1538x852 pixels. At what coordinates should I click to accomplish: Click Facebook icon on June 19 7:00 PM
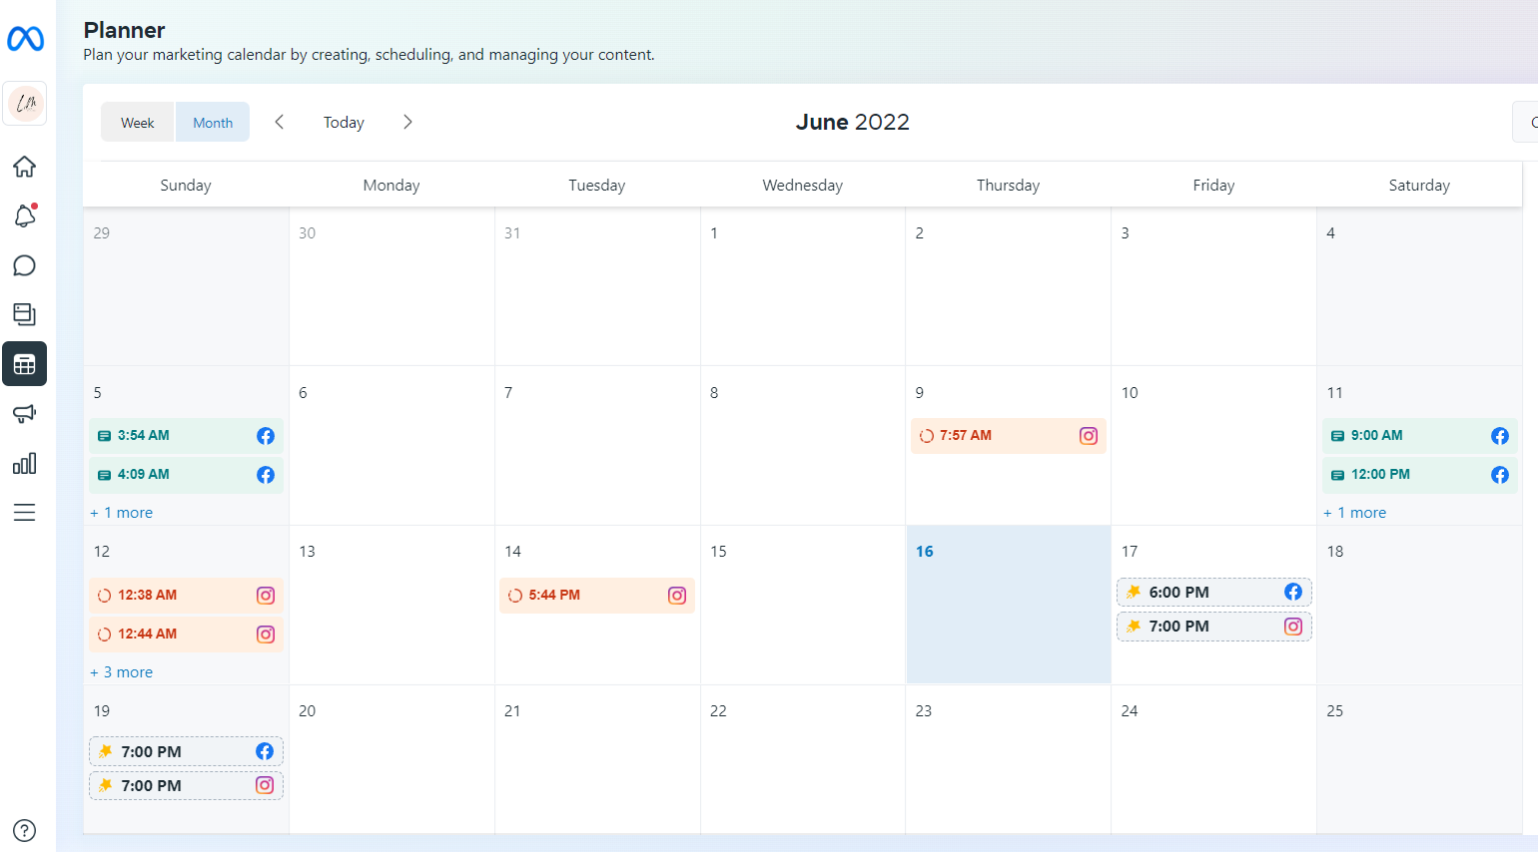[265, 751]
